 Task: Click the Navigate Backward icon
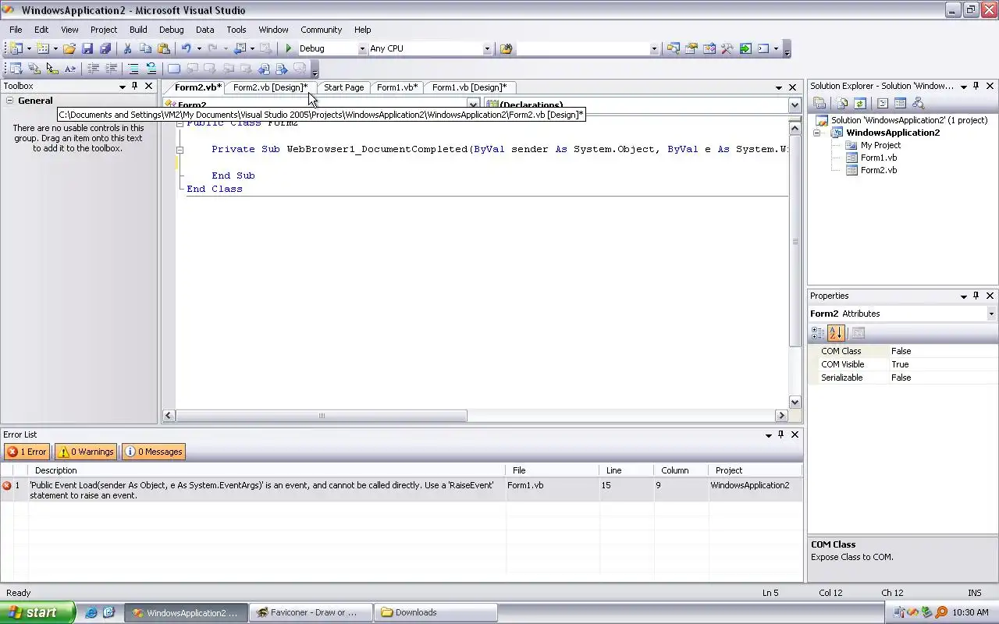click(x=240, y=48)
